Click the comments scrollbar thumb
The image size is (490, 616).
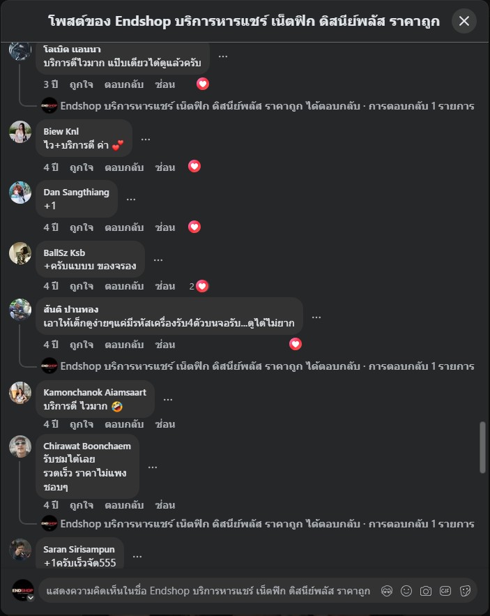[482, 447]
